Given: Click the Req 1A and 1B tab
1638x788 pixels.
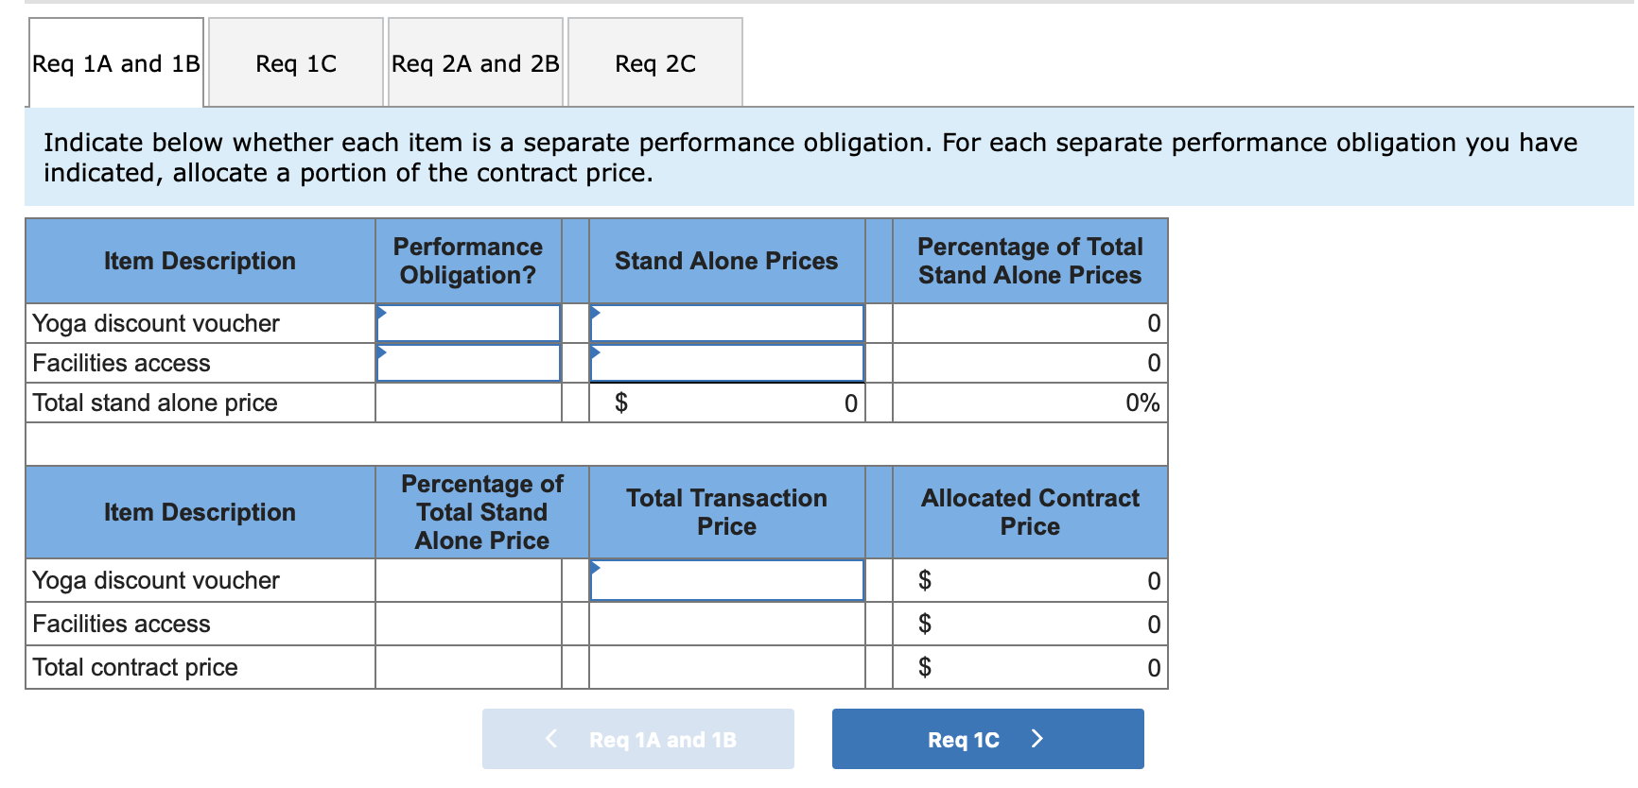Looking at the screenshot, I should (116, 63).
